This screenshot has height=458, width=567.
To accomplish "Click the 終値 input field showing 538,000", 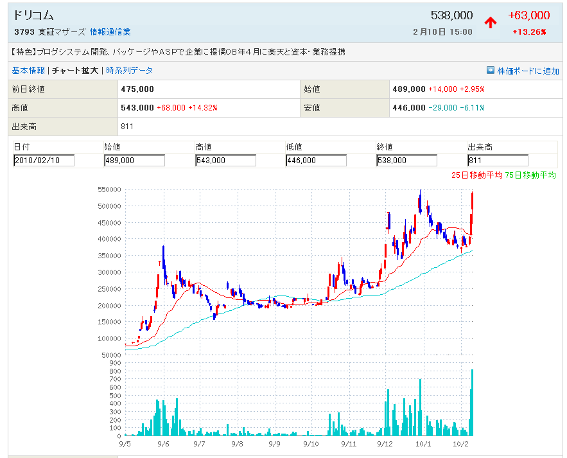I will pyautogui.click(x=406, y=161).
